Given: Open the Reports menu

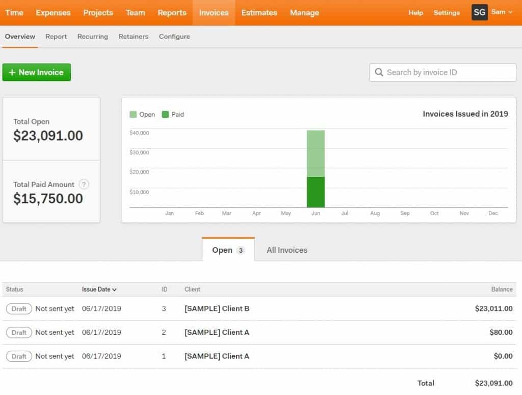Looking at the screenshot, I should 172,12.
